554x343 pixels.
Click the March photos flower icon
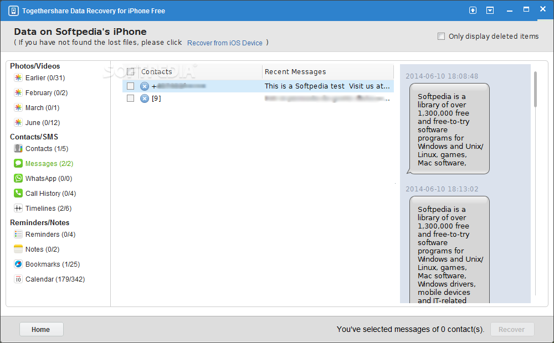(18, 107)
